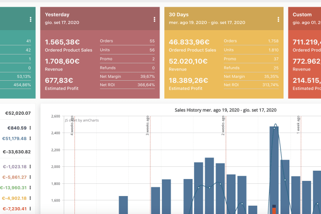
Task: Click Net ROI 366,64% in Yesterday card
Action: [x=146, y=85]
